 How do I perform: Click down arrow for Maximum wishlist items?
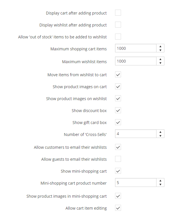coord(160,63)
